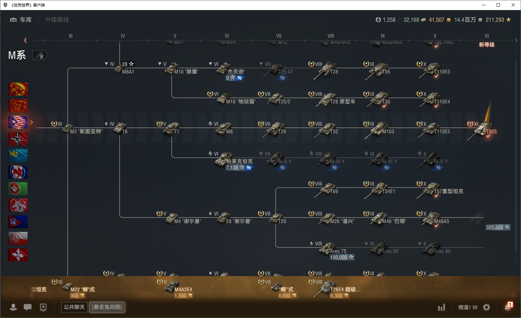Select the German black-cross nation flag
Viewport: 521px width, 318px height.
(x=18, y=139)
